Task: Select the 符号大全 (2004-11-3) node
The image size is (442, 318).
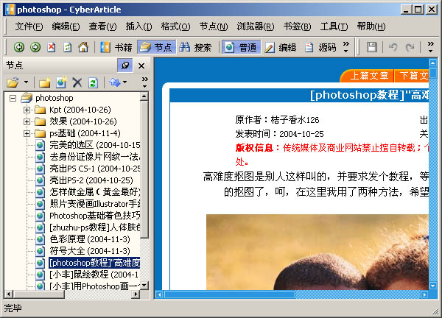Action: [90, 251]
